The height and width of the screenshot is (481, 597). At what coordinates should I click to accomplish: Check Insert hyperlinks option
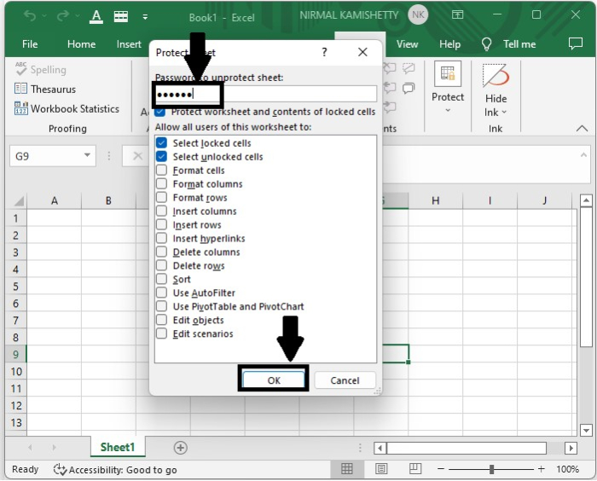point(161,238)
